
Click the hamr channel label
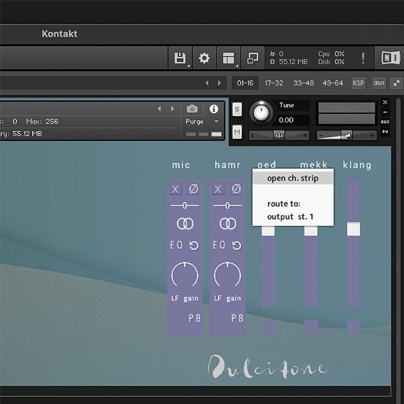pyautogui.click(x=228, y=165)
